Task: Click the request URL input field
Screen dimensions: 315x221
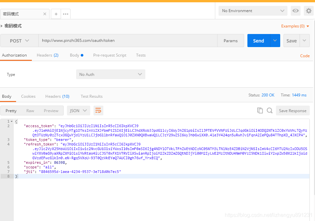Action: [128, 41]
